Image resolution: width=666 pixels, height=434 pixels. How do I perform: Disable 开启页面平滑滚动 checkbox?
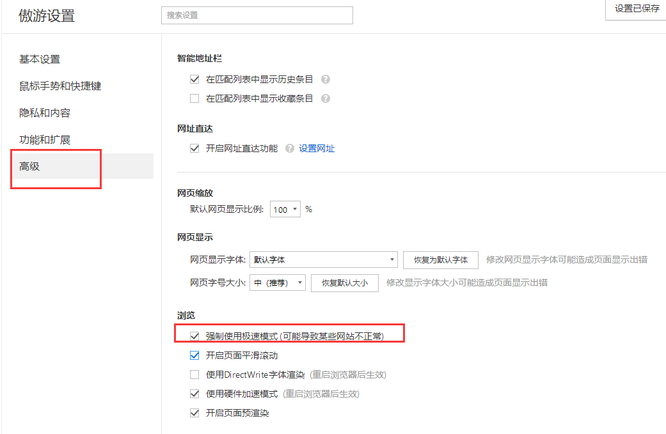pos(195,355)
